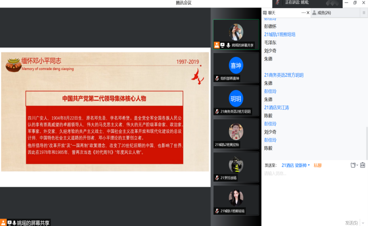Click the file send icon in chat toolbar
Viewport: 368px width, 226px height.
coord(353,165)
